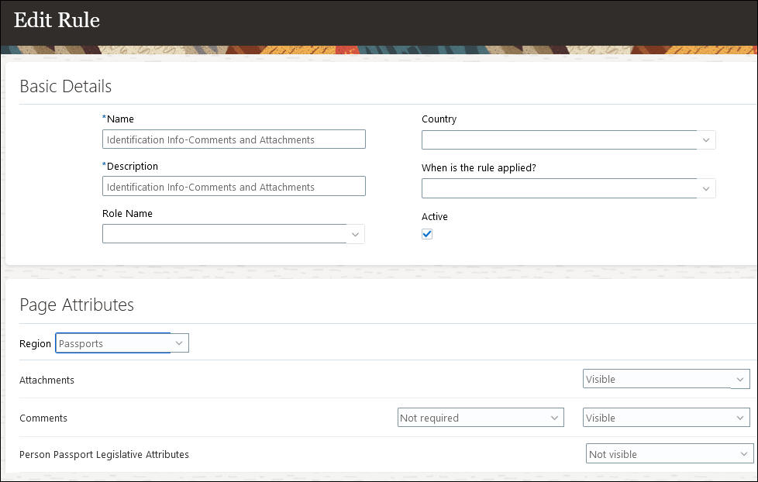Expand the 'When is the rule applied?' chevron
This screenshot has width=758, height=482.
click(x=706, y=188)
